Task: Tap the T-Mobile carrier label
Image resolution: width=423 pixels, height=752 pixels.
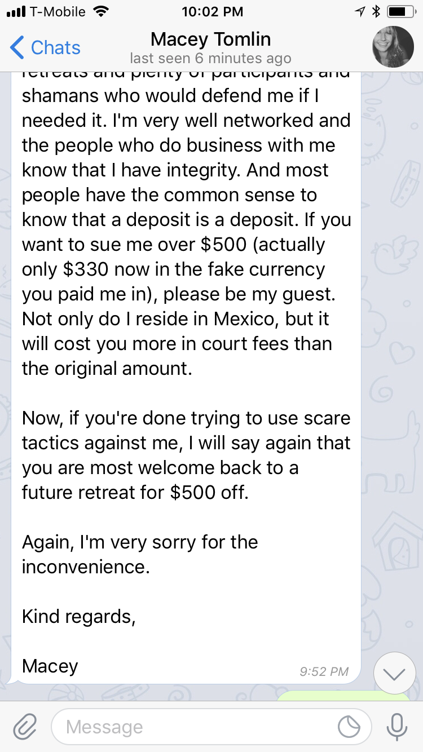Action: (x=59, y=11)
